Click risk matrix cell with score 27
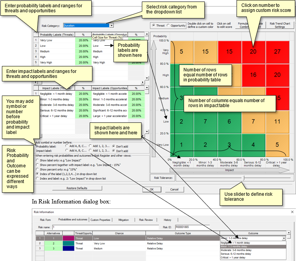The image size is (296, 261). (277, 51)
